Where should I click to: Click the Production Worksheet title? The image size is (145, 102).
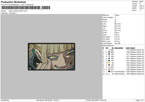[14, 2]
